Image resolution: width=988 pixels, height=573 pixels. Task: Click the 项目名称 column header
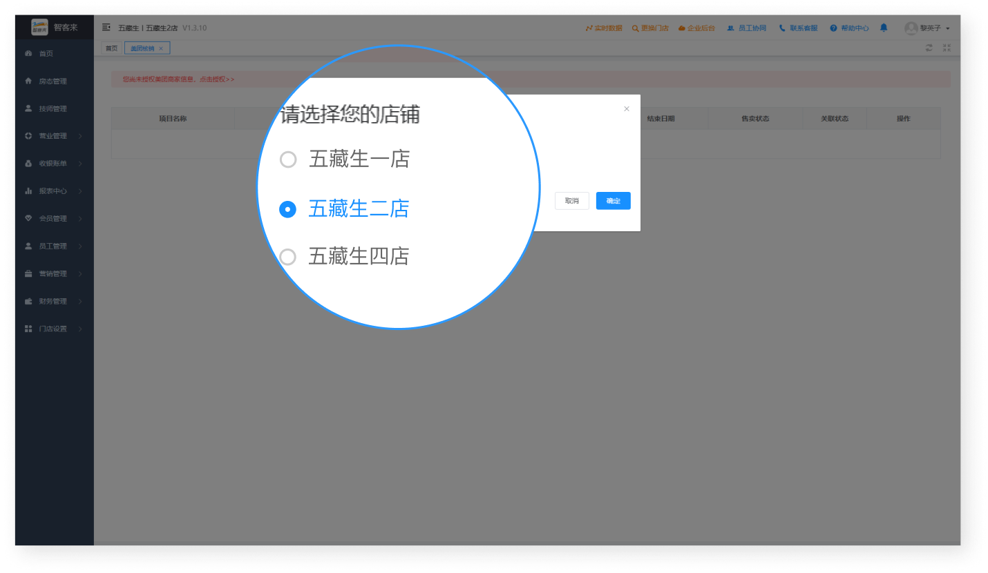point(173,119)
